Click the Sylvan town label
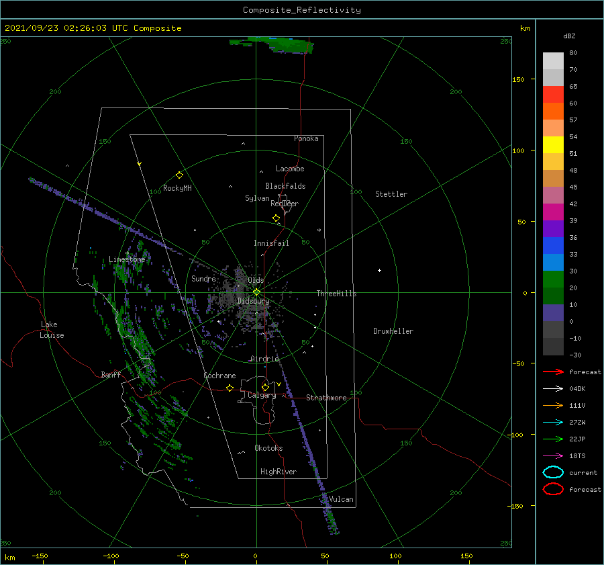Screen dimensions: 604x565 click(x=257, y=198)
